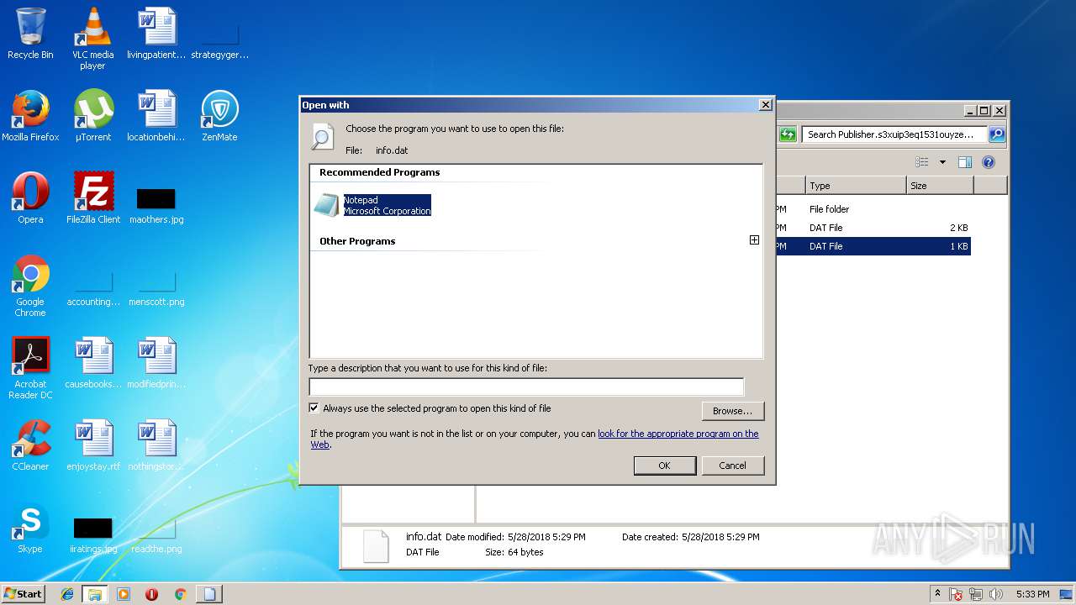
Task: Follow the look for appropriate program link
Action: 678,434
